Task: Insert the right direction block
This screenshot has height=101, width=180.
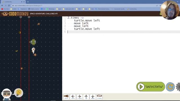Action: tap(79, 97)
